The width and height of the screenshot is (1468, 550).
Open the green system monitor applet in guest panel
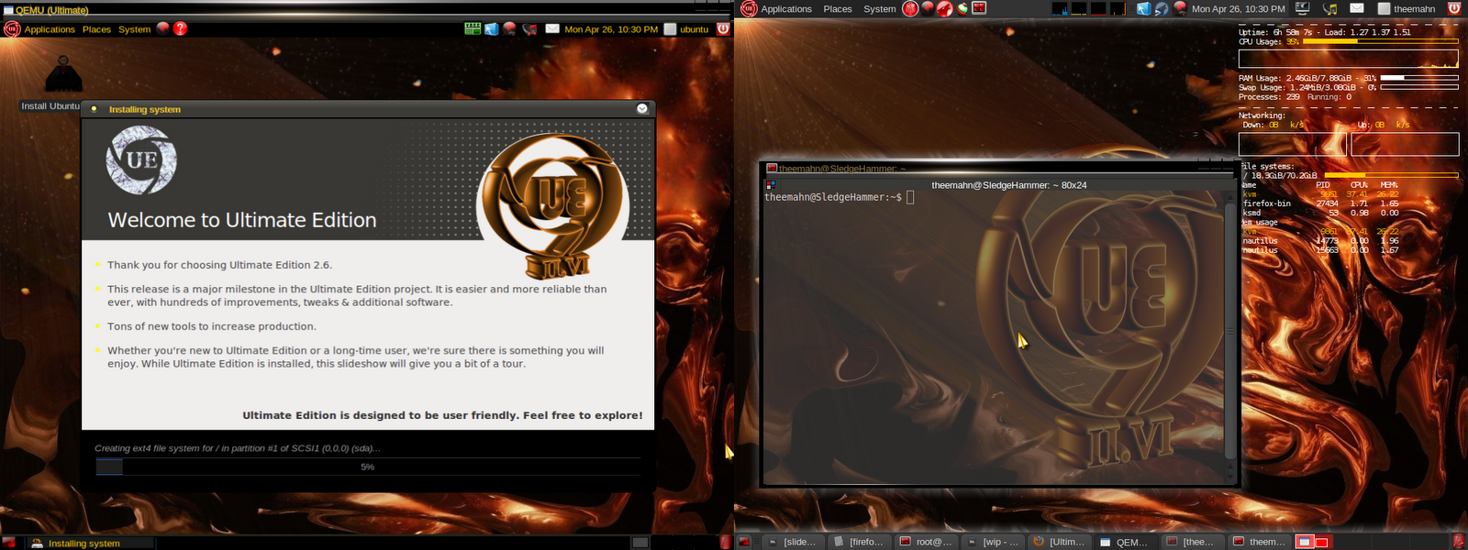point(473,28)
